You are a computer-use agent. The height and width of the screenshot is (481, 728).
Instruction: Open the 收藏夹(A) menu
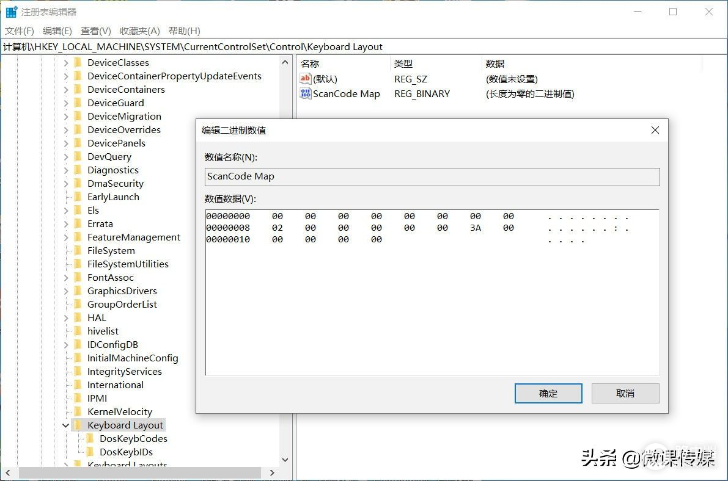click(x=139, y=31)
